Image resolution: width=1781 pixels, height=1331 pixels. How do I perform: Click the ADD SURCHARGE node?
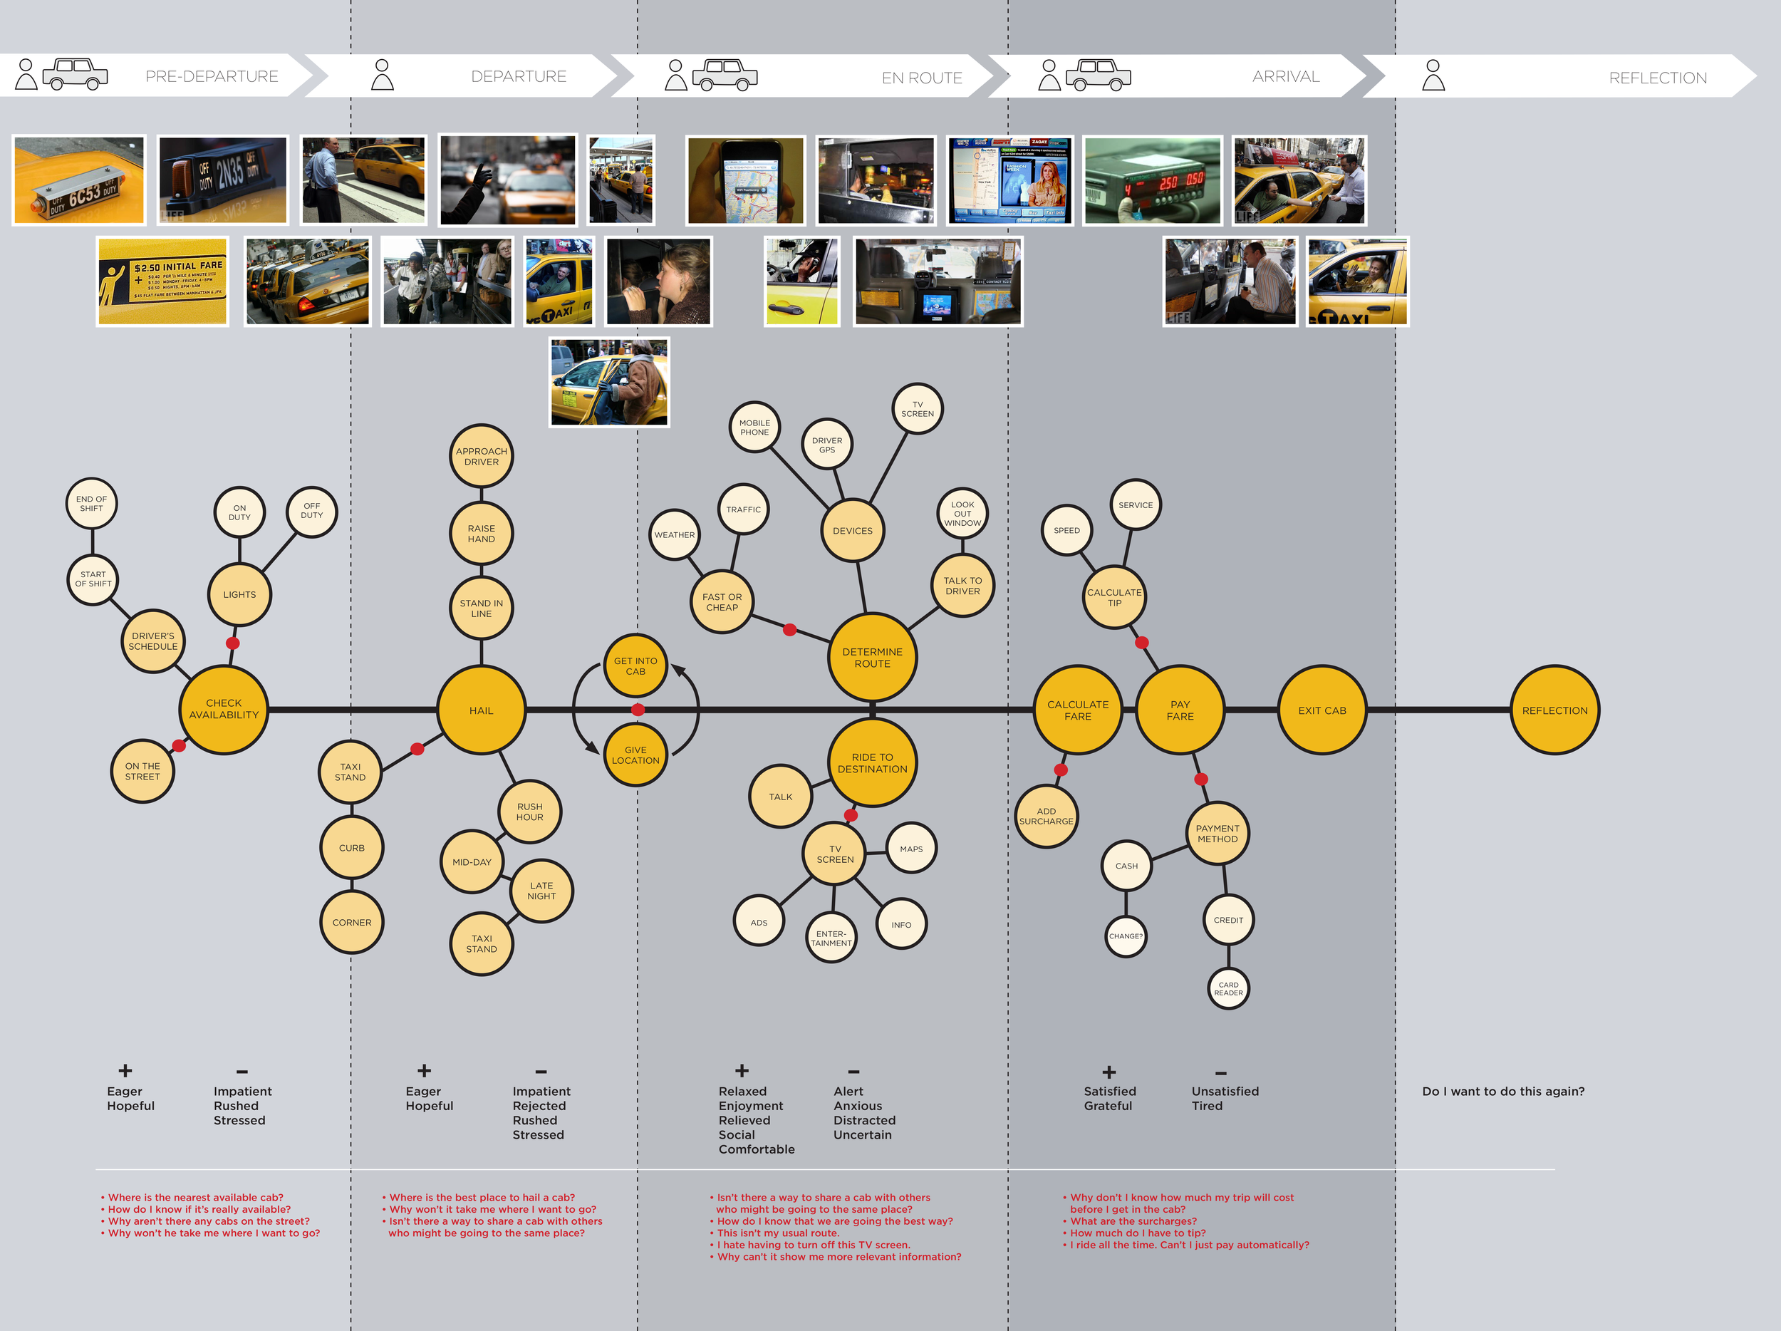pyautogui.click(x=1047, y=817)
